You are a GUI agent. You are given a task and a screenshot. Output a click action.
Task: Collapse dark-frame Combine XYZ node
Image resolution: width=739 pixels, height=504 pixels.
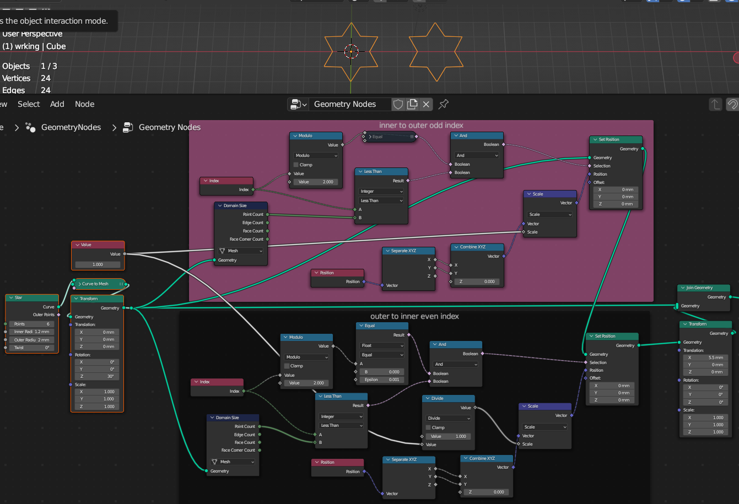point(466,458)
